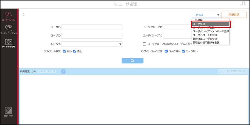Click into the ユーザID input field
The height and width of the screenshot is (125, 250).
(92, 36)
